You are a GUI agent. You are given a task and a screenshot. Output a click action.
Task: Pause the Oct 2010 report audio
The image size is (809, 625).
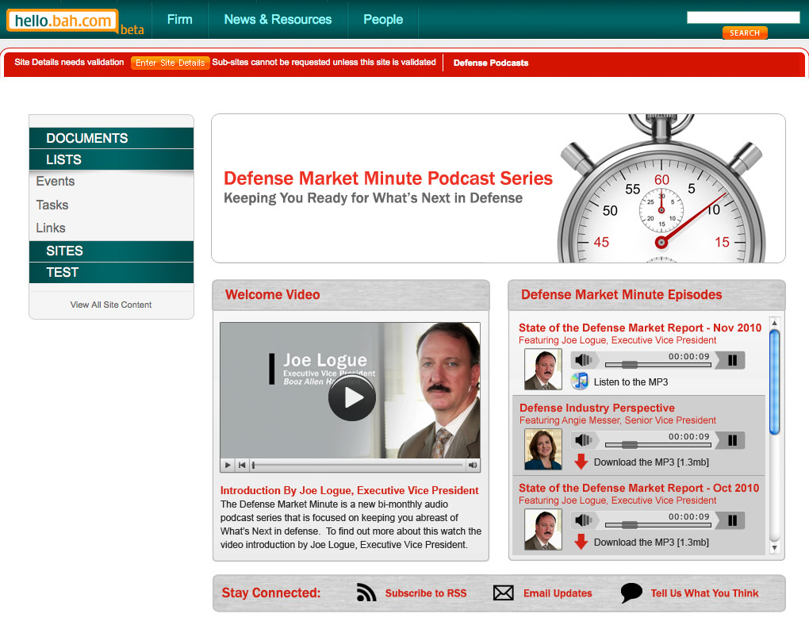(732, 520)
